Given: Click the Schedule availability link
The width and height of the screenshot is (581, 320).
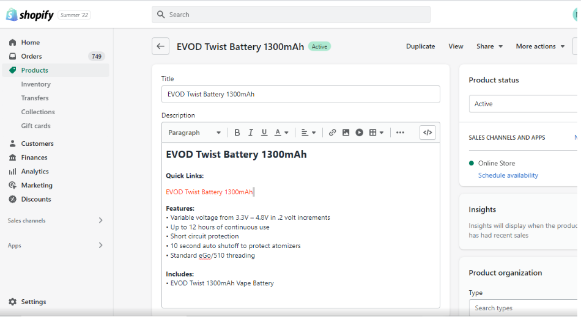Looking at the screenshot, I should [x=508, y=175].
